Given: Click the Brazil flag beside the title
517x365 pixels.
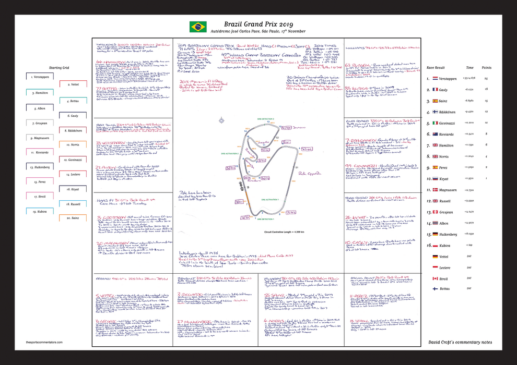Looking at the screenshot, I should (x=198, y=27).
